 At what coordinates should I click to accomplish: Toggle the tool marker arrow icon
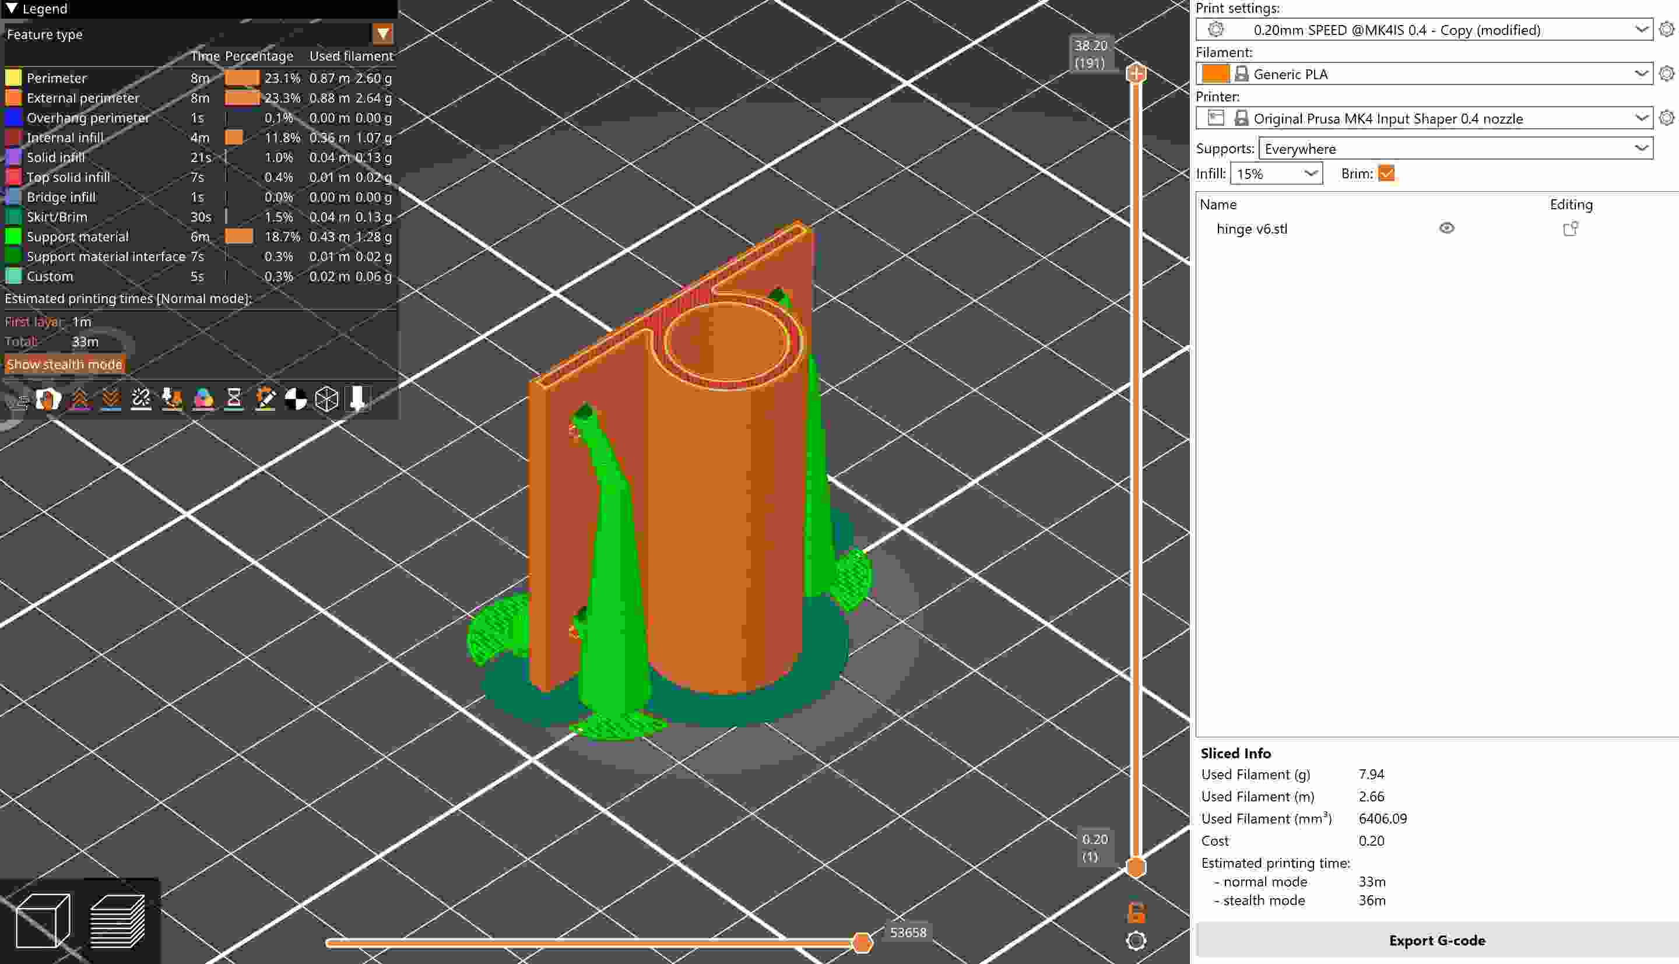357,400
